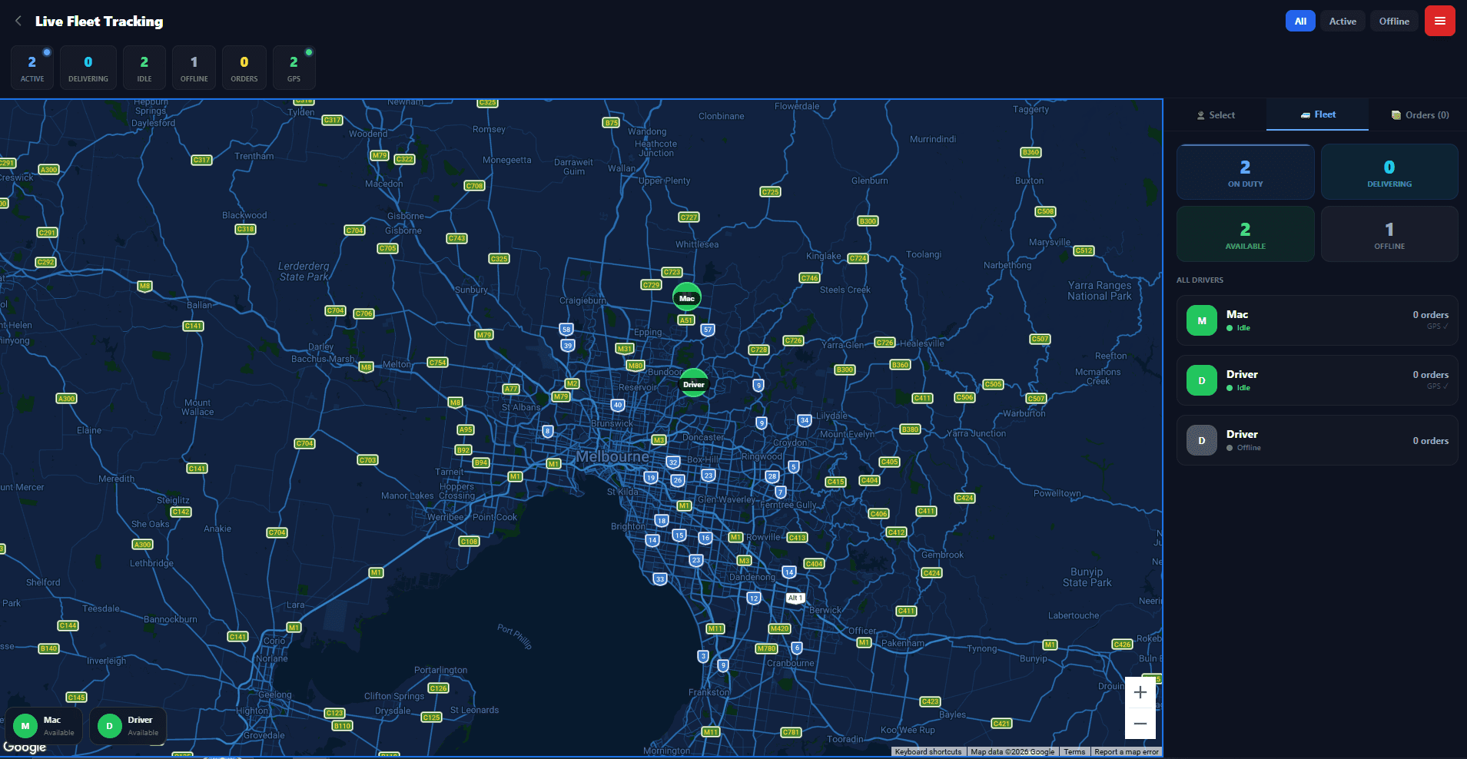The width and height of the screenshot is (1467, 759).
Task: Open the red hamburger menu
Action: [1439, 21]
